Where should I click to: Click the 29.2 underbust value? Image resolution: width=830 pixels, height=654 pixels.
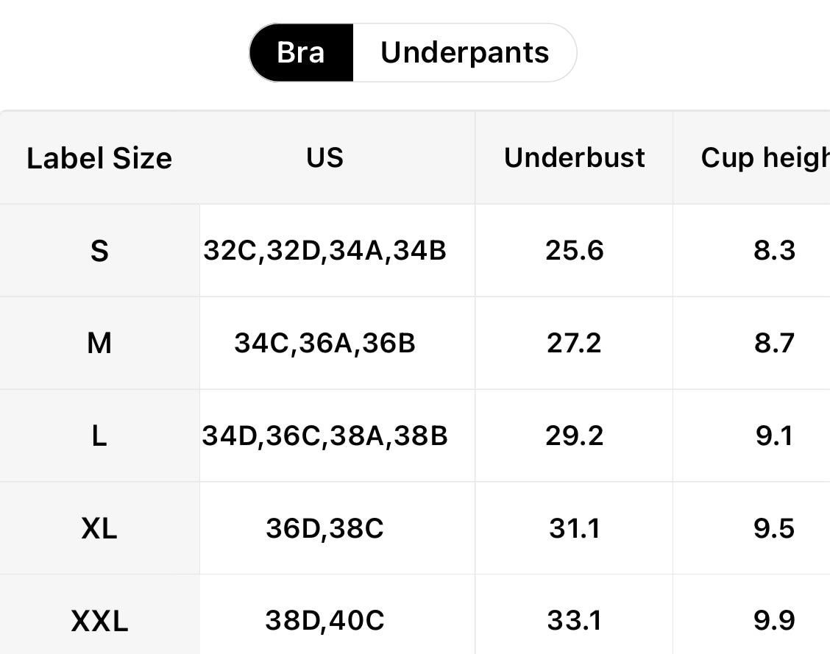coord(574,436)
